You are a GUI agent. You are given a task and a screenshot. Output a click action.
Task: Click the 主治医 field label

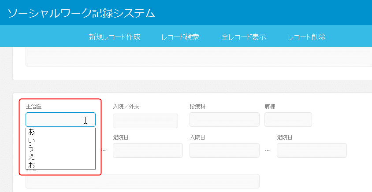[33, 107]
